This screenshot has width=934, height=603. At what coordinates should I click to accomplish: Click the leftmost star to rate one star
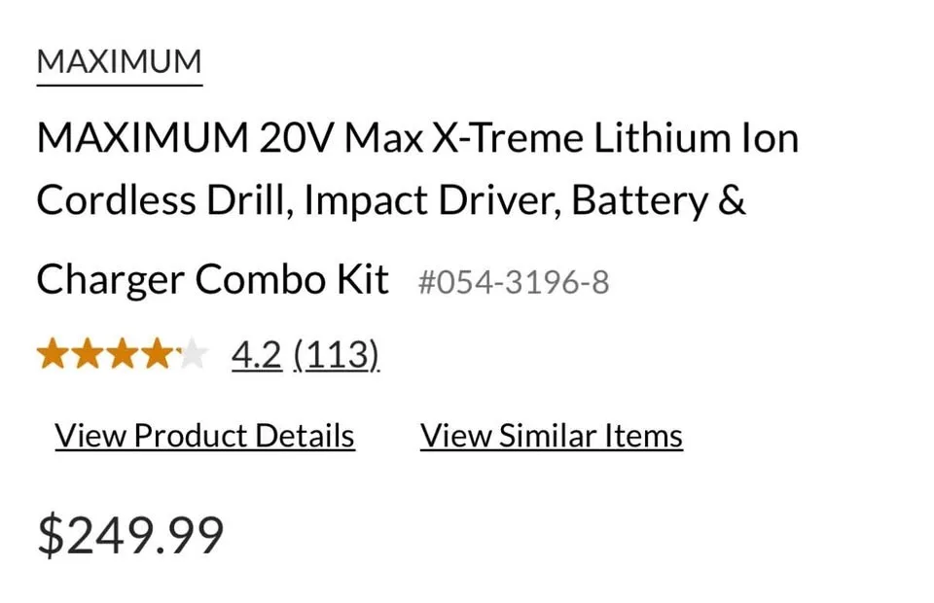click(x=54, y=354)
